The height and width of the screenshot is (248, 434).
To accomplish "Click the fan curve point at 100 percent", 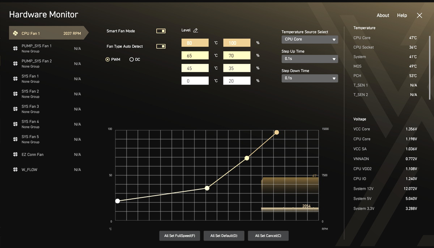I will tap(277, 132).
